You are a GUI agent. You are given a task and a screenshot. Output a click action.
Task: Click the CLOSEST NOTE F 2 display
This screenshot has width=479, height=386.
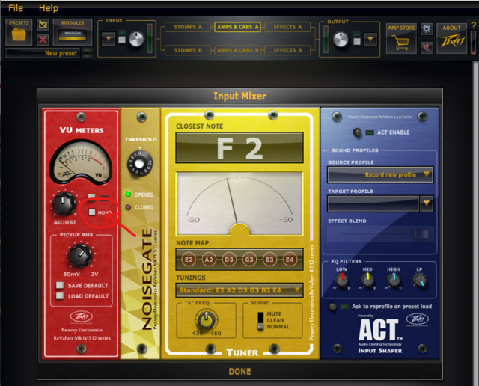point(239,148)
